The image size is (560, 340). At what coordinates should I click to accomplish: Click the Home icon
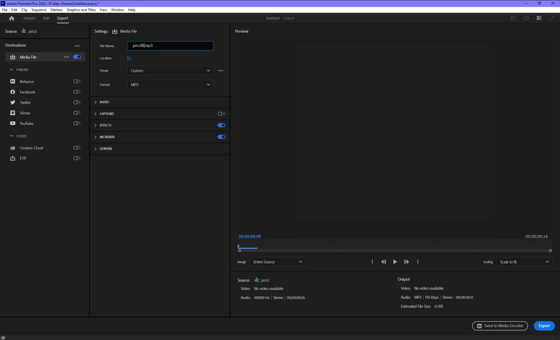12,18
